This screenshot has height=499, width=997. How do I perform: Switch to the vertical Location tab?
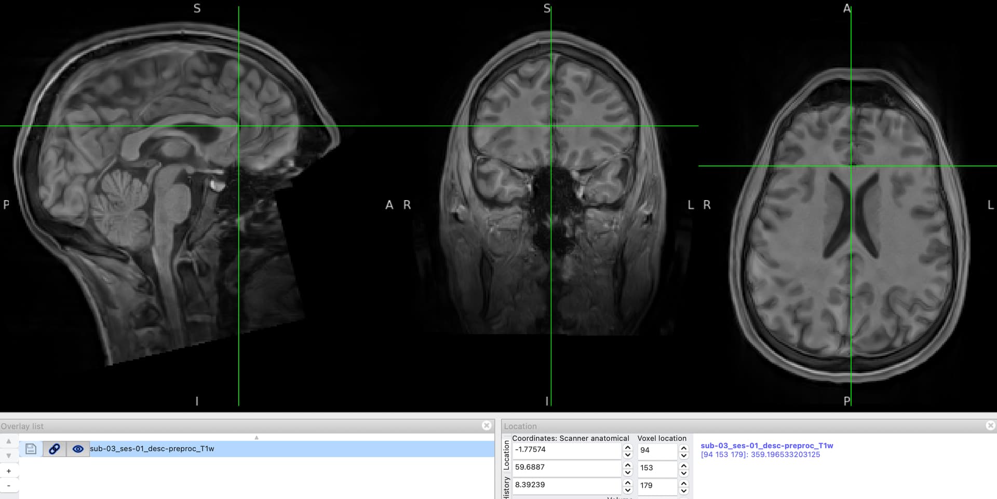click(507, 454)
